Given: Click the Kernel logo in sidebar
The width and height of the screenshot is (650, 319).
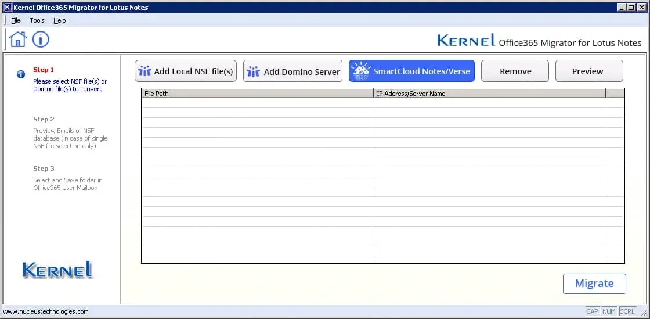Looking at the screenshot, I should [57, 270].
